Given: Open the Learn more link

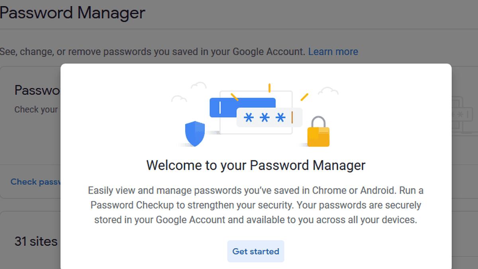Looking at the screenshot, I should tap(333, 51).
